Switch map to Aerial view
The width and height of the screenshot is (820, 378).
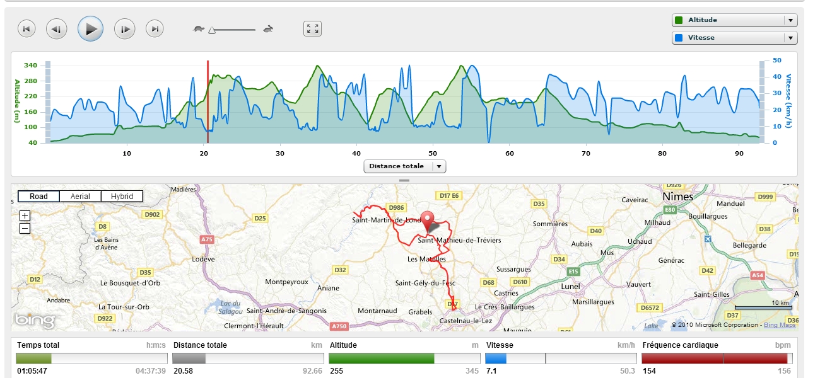pyautogui.click(x=80, y=197)
